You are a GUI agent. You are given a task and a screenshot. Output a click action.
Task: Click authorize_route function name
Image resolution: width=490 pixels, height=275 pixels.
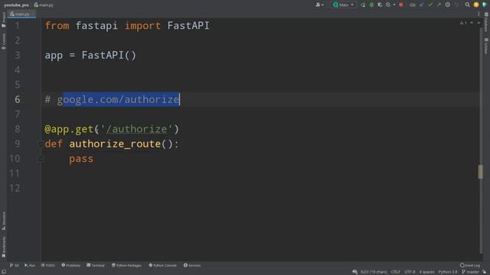(x=115, y=144)
